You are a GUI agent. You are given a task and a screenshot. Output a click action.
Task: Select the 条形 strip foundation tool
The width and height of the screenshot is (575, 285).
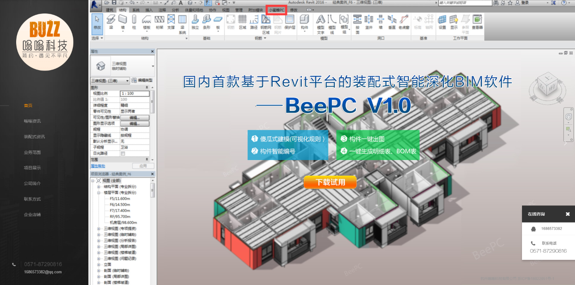[207, 22]
